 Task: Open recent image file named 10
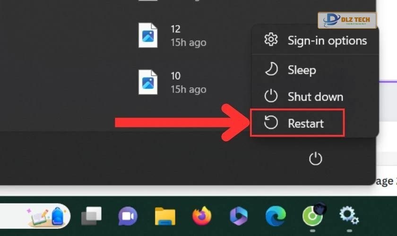click(x=175, y=82)
